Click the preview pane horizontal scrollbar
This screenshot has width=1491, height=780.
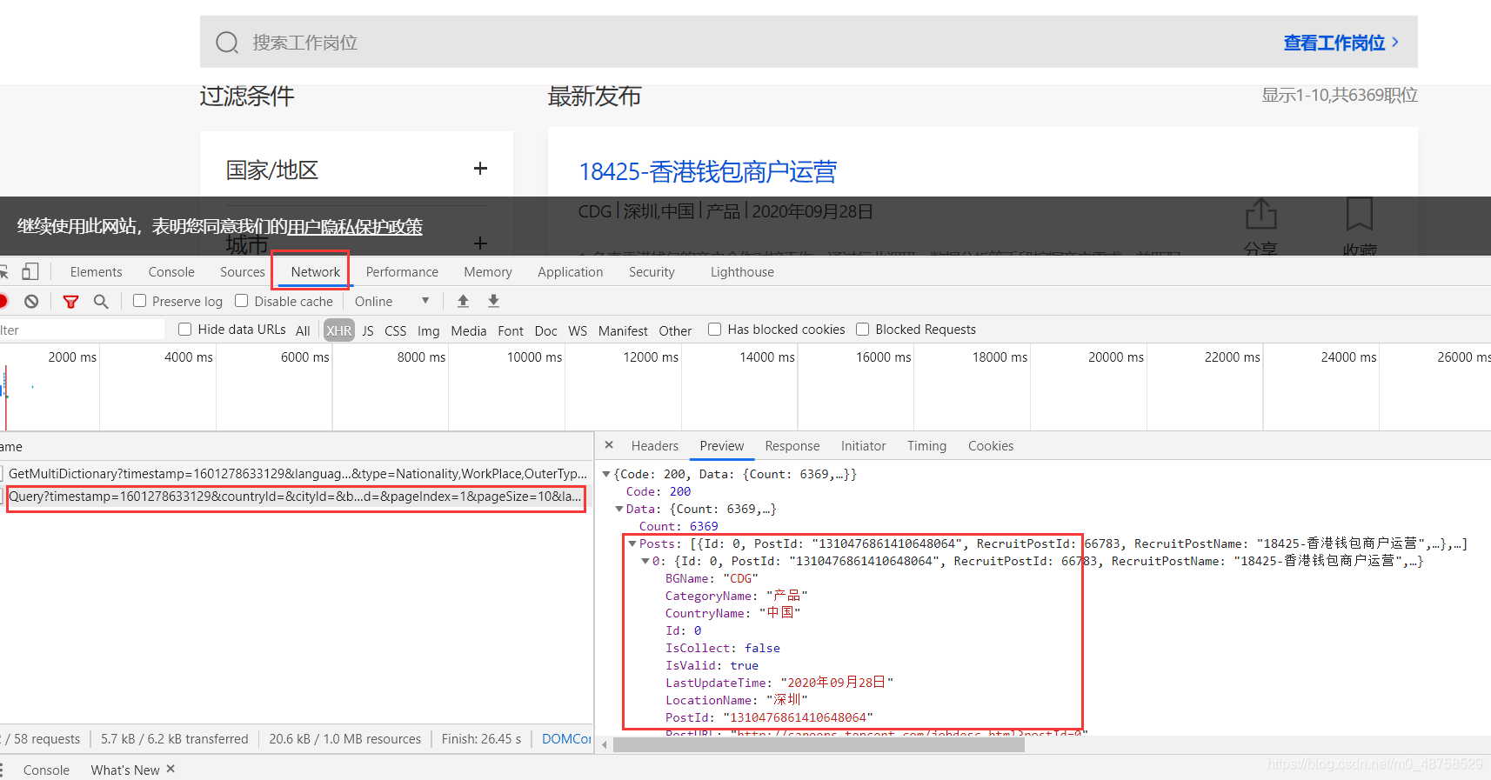[819, 744]
